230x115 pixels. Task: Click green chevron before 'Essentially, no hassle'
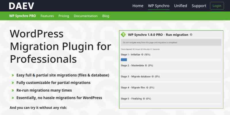(x=13, y=98)
